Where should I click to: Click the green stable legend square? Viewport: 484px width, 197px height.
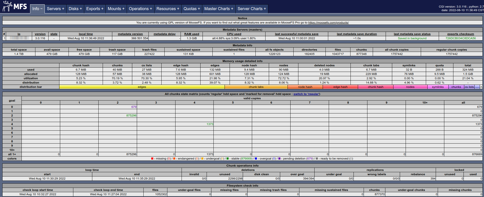(228, 159)
